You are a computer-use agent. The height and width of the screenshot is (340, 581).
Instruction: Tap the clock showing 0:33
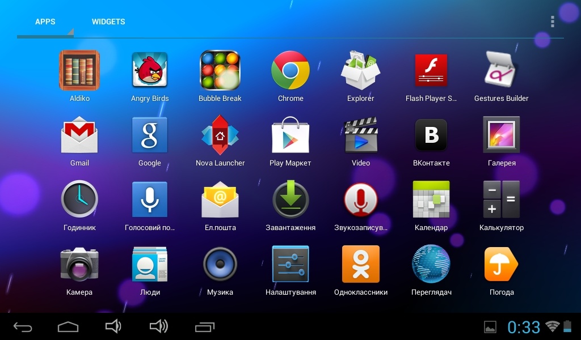tap(523, 327)
